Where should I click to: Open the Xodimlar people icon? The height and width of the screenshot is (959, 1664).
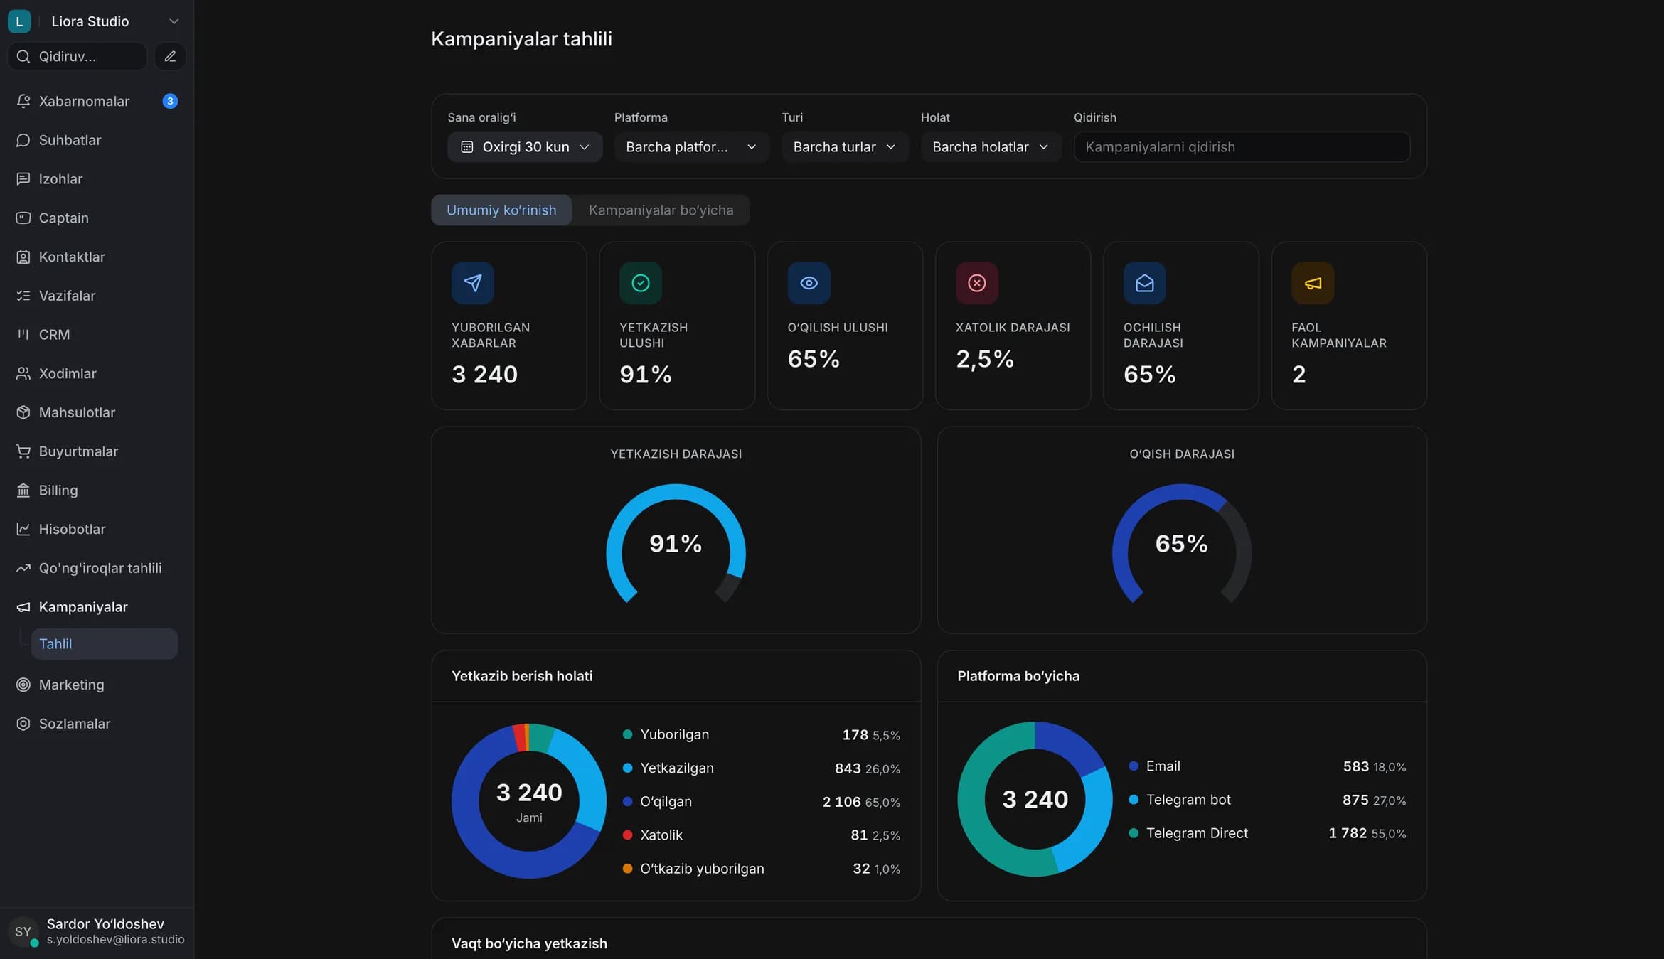23,373
